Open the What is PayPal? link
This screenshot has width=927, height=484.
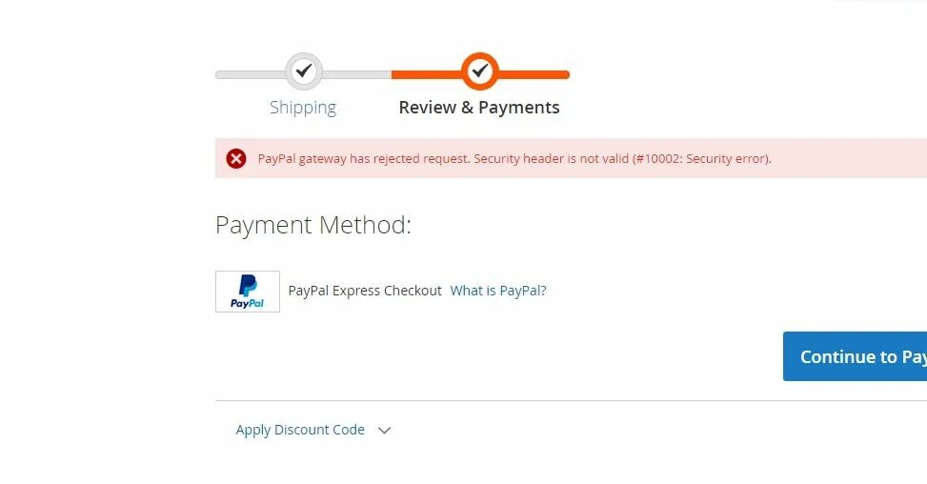click(x=497, y=291)
